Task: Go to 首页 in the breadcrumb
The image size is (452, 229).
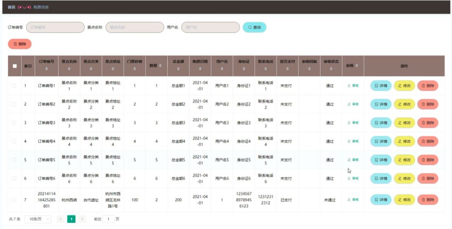Action: pyautogui.click(x=11, y=7)
